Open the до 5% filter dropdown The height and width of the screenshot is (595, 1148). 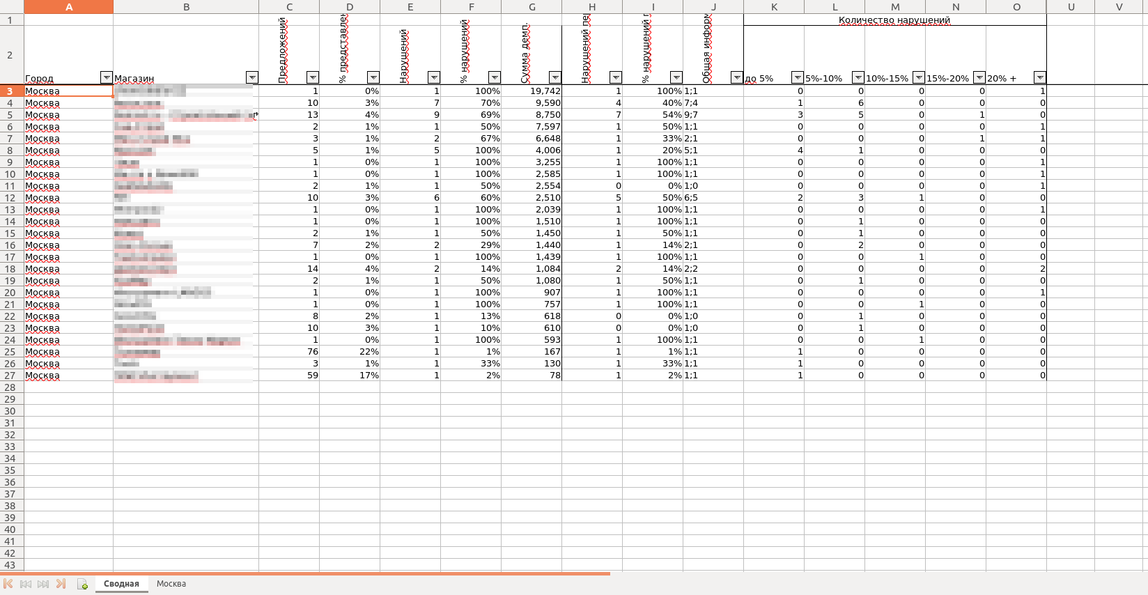(798, 77)
